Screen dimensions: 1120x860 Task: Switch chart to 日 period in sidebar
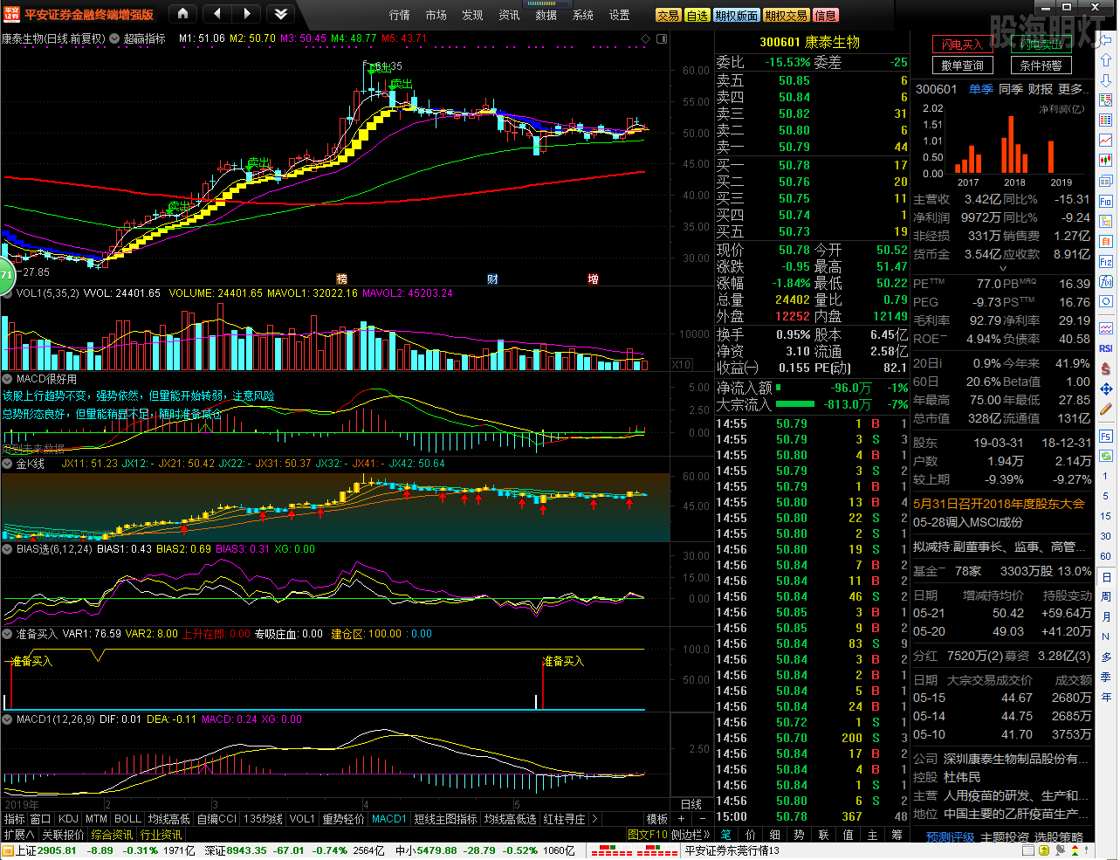pyautogui.click(x=1106, y=577)
